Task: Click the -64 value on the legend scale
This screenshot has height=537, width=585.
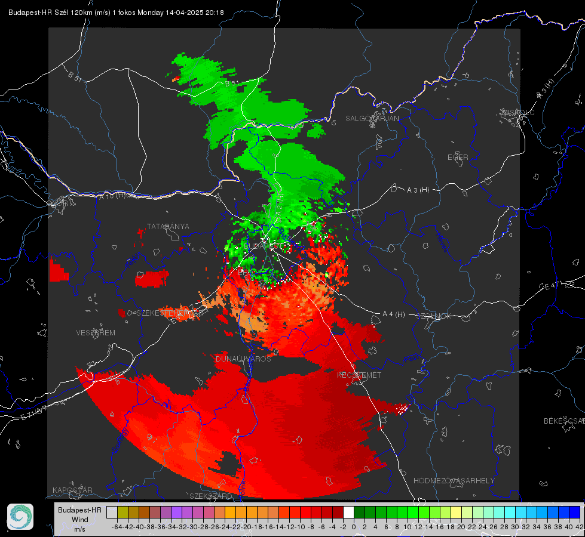Action: pos(117,527)
